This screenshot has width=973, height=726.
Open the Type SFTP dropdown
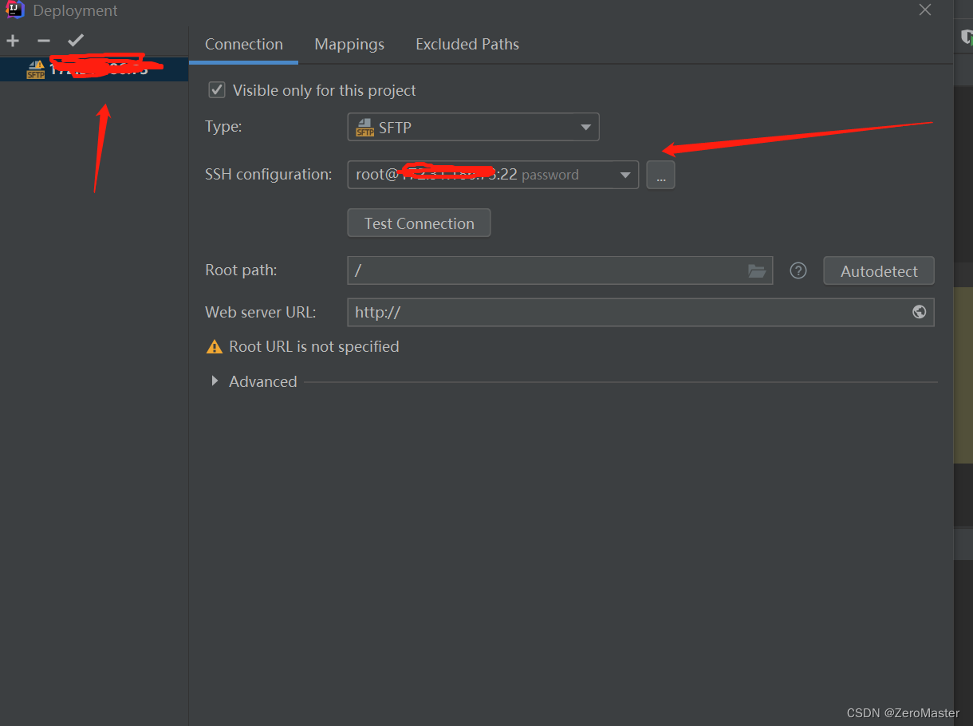click(x=473, y=127)
